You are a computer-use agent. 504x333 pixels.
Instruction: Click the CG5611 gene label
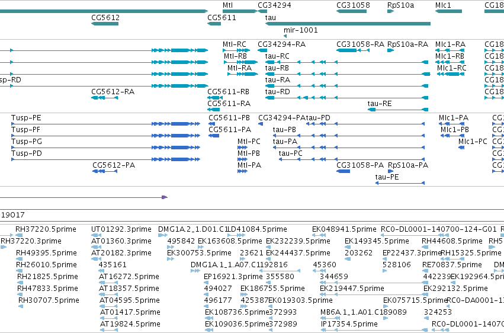click(x=221, y=18)
